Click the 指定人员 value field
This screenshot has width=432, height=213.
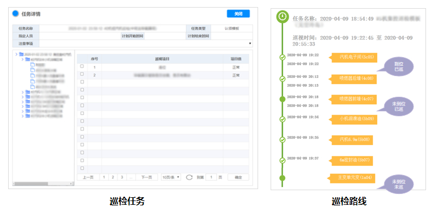tap(80, 36)
